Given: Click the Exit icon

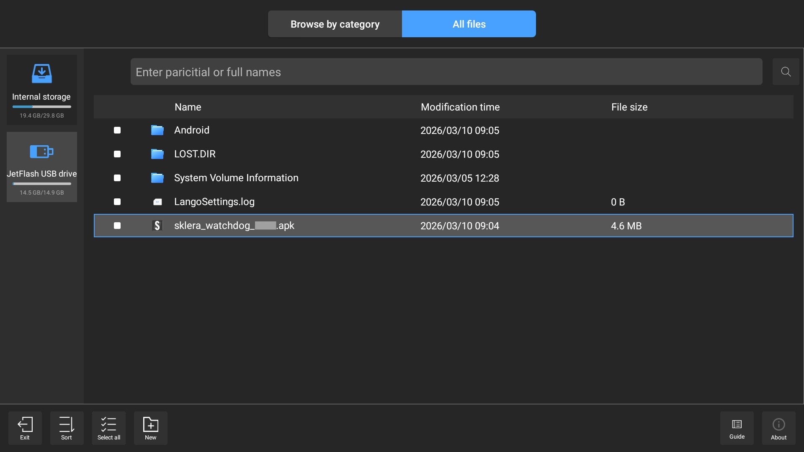Looking at the screenshot, I should click(25, 428).
